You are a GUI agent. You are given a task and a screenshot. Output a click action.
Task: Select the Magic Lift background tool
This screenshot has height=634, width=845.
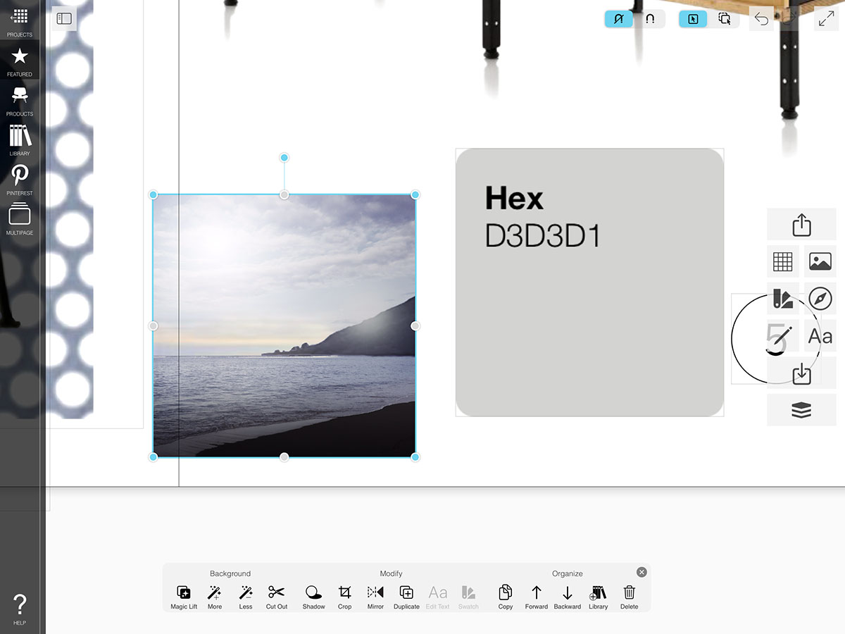184,597
